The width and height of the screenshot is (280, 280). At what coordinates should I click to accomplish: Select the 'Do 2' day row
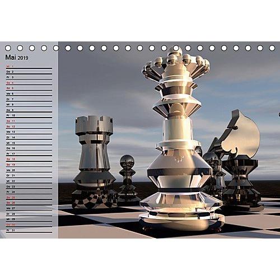(x=29, y=72)
